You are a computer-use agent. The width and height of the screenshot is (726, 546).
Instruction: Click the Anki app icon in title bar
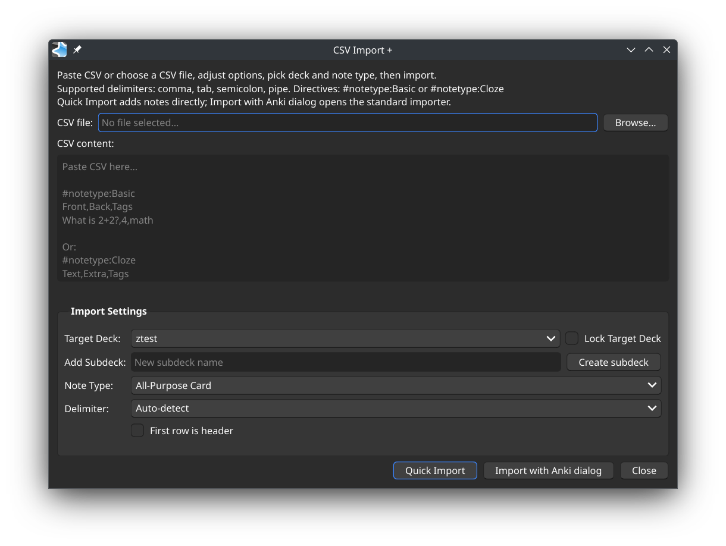click(x=59, y=50)
